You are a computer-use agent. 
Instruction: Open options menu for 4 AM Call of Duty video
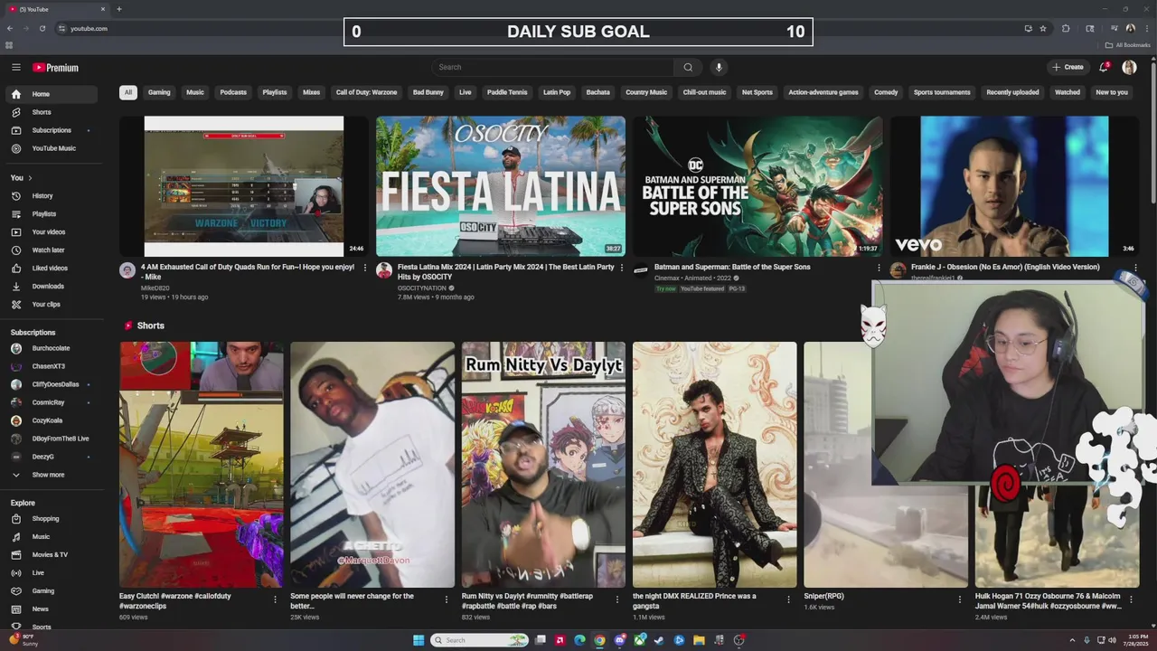tap(365, 268)
